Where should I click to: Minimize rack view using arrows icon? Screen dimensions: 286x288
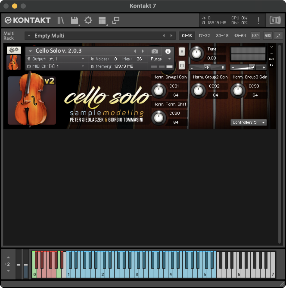[278, 36]
